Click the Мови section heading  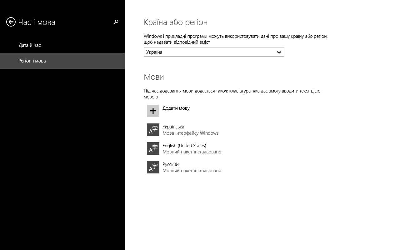click(x=154, y=77)
